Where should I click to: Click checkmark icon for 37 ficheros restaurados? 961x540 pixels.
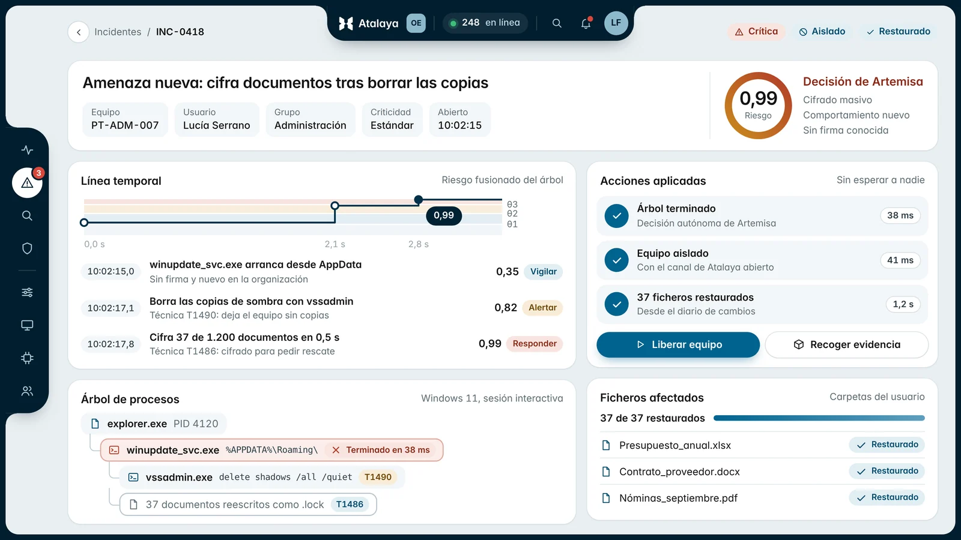tap(616, 304)
